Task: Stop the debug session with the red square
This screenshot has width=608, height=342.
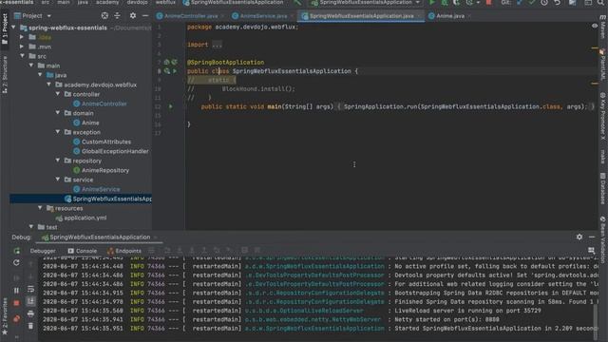Action: click(16, 303)
